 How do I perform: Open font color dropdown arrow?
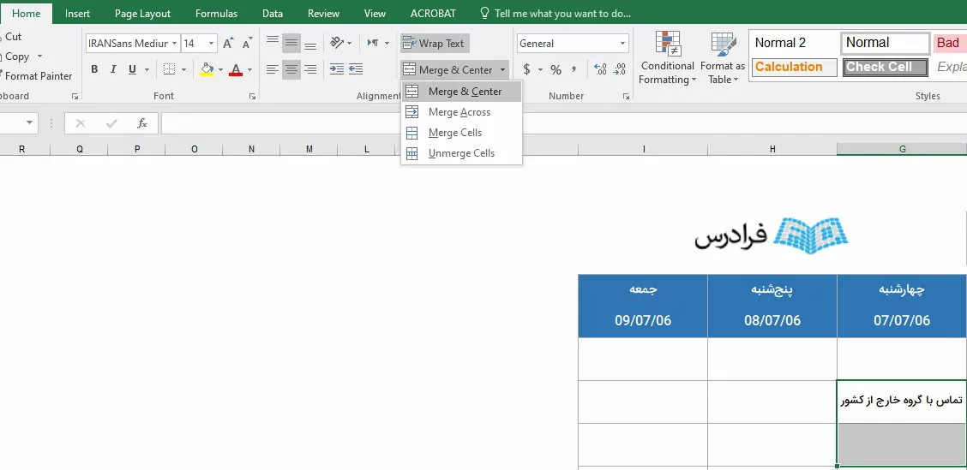[249, 69]
